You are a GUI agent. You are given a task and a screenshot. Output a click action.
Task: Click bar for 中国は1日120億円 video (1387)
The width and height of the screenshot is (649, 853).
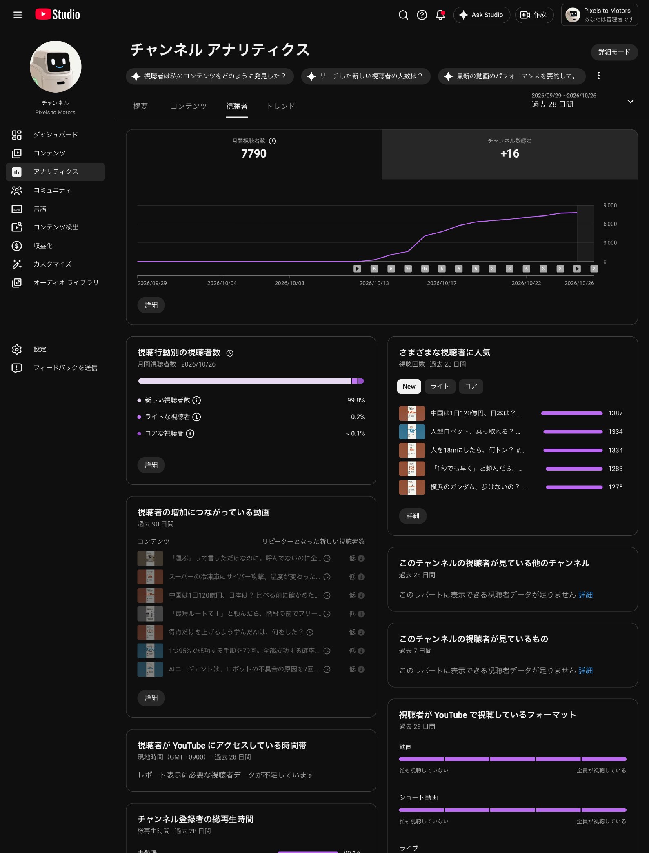(x=571, y=413)
